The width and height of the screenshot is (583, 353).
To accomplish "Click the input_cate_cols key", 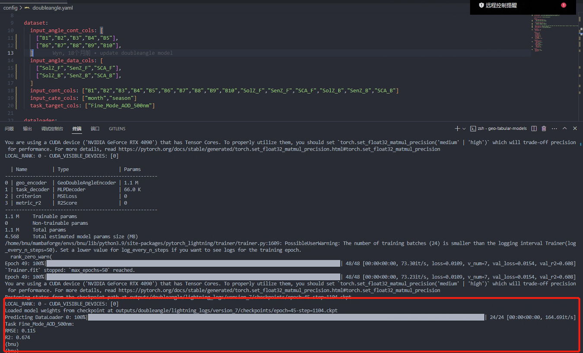I will (x=54, y=98).
